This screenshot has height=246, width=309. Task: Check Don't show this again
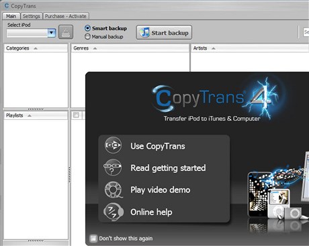93,239
